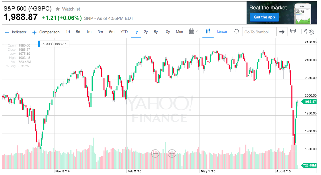Click the reset chart icon
Viewport: 321px width, 175px height.
point(237,31)
